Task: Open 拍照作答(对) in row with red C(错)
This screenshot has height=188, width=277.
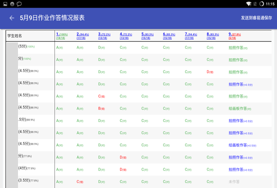Action: [x=238, y=96]
